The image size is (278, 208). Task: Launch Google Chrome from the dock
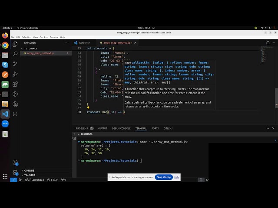coord(5,45)
